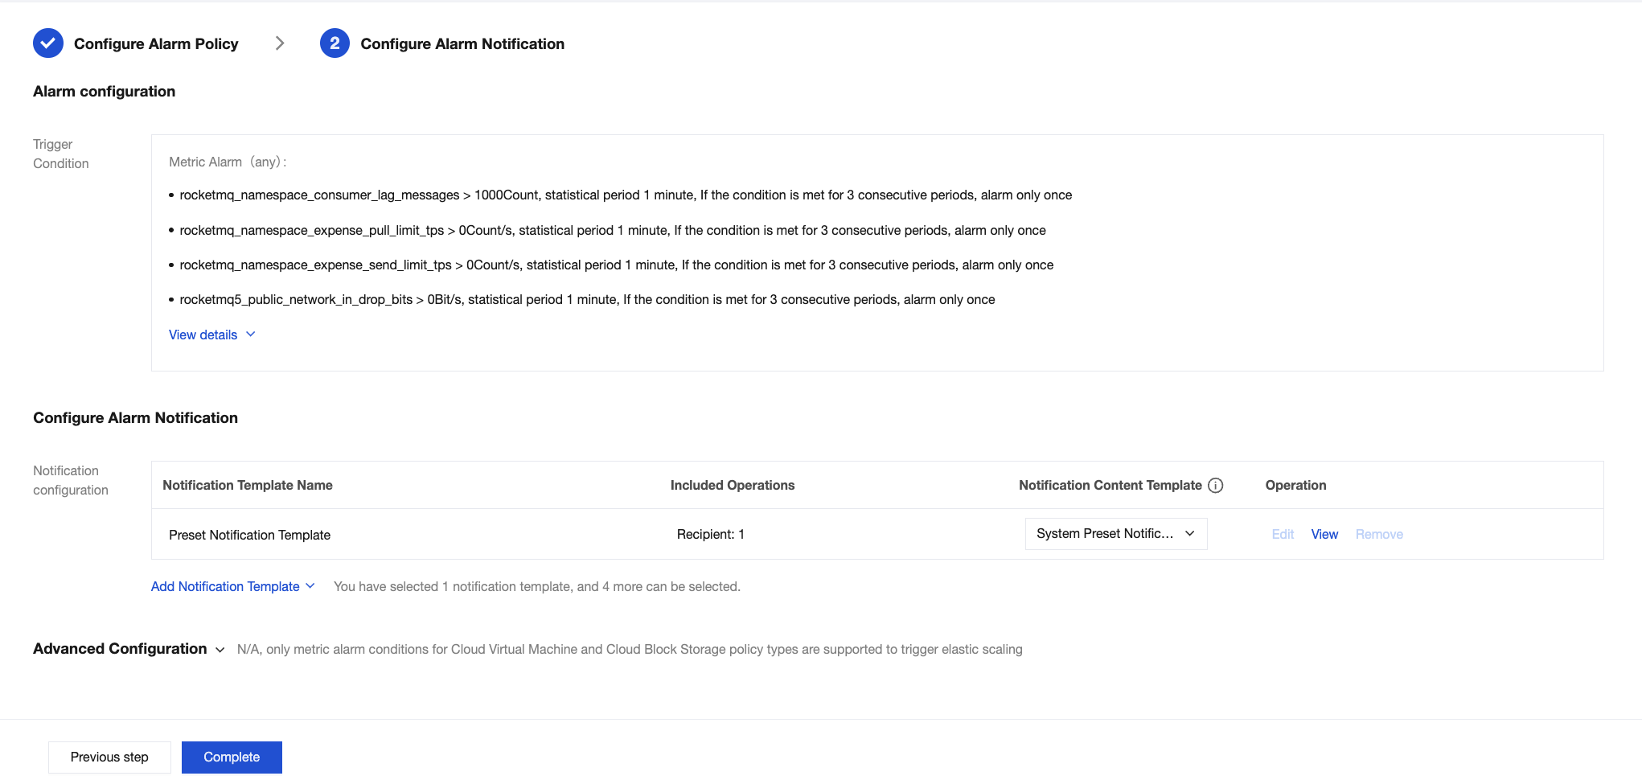View the Preset Notification Template
This screenshot has width=1642, height=780.
click(1324, 534)
